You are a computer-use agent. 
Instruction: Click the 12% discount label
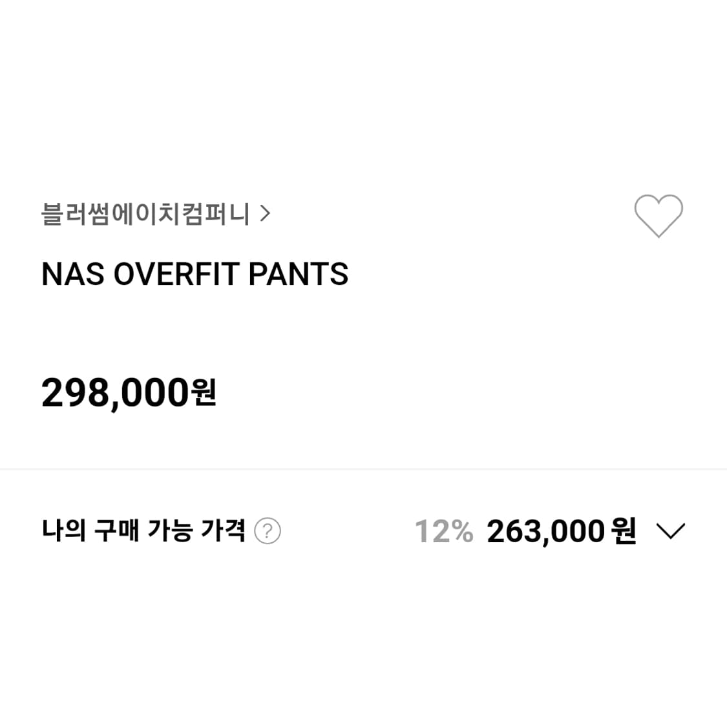[x=443, y=531]
